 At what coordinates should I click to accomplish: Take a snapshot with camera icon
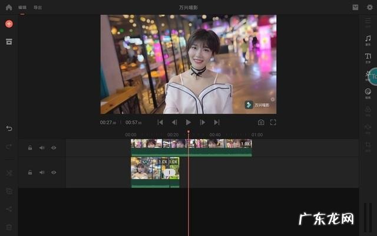(x=261, y=122)
